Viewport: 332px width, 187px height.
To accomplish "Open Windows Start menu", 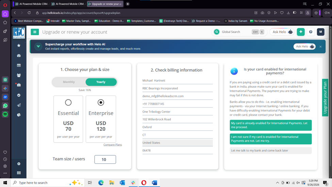I will 5,183.
